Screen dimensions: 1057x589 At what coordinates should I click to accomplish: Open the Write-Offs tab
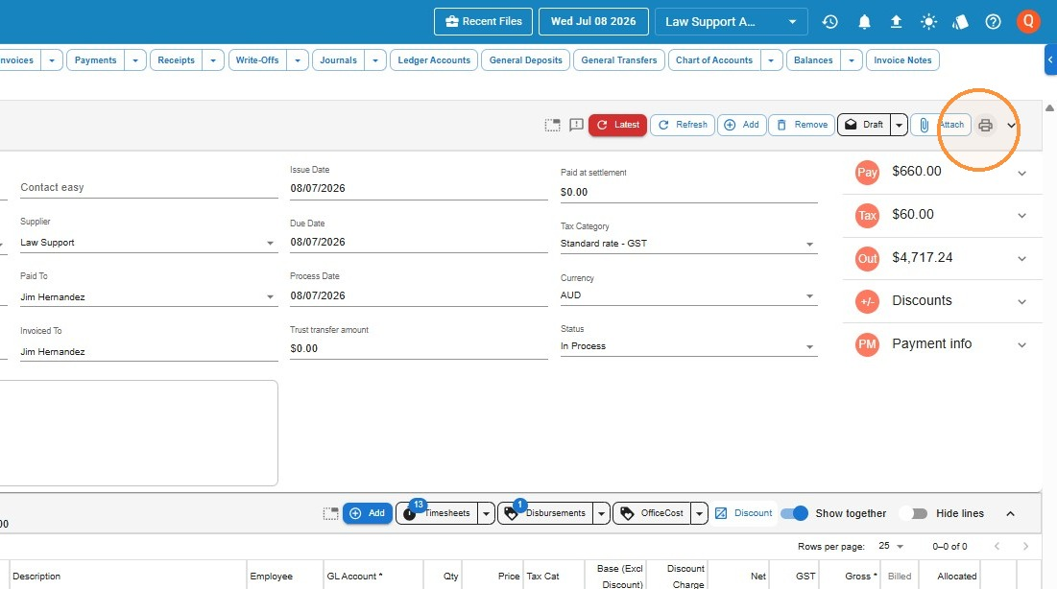tap(257, 60)
